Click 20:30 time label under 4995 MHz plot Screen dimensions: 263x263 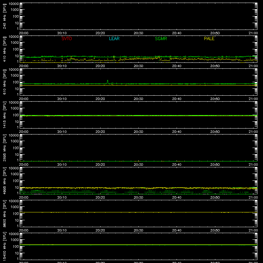(x=138, y=198)
